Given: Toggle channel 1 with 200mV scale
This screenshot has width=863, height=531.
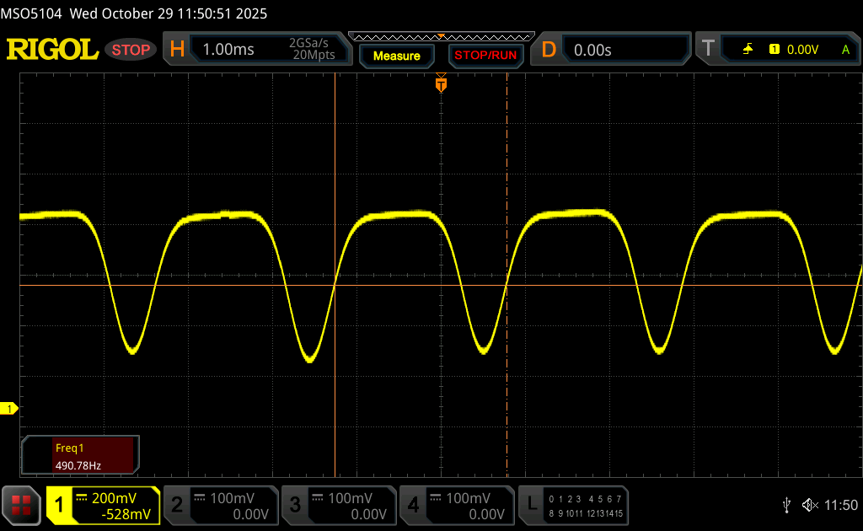Looking at the screenshot, I should click(103, 505).
